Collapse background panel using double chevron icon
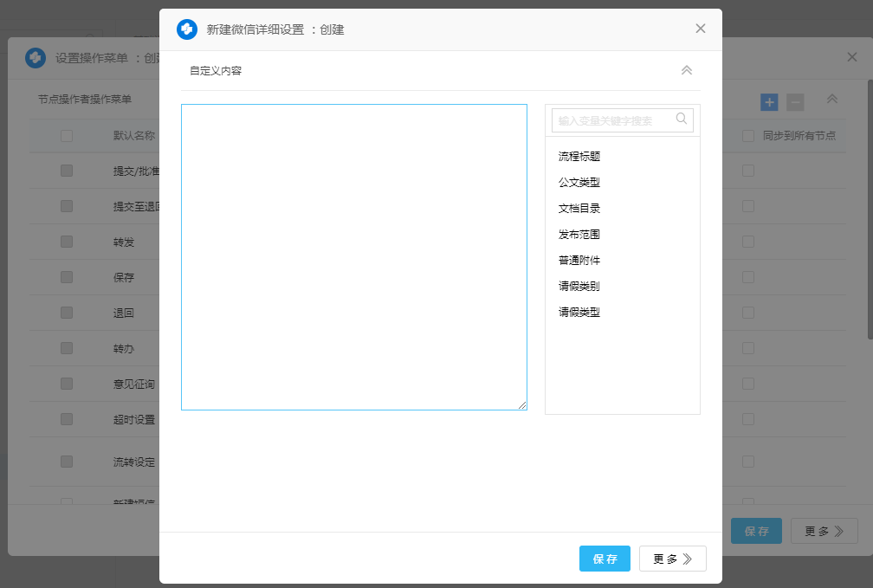 (831, 100)
